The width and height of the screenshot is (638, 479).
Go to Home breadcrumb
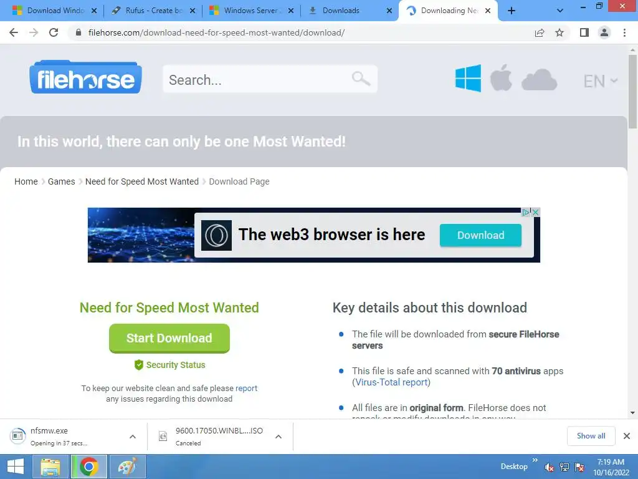tap(26, 181)
